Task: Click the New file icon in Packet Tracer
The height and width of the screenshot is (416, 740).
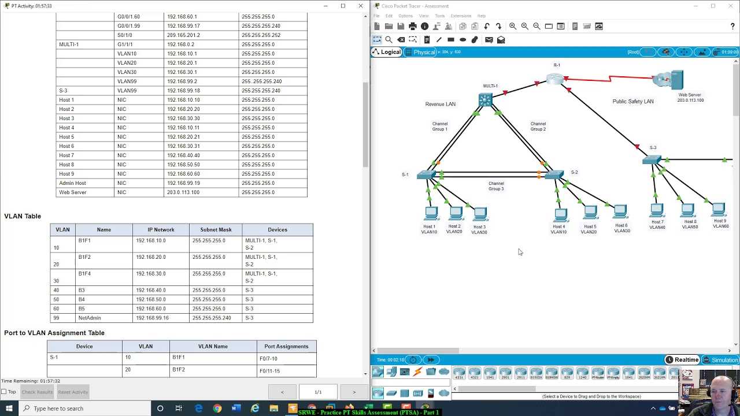Action: 377,26
